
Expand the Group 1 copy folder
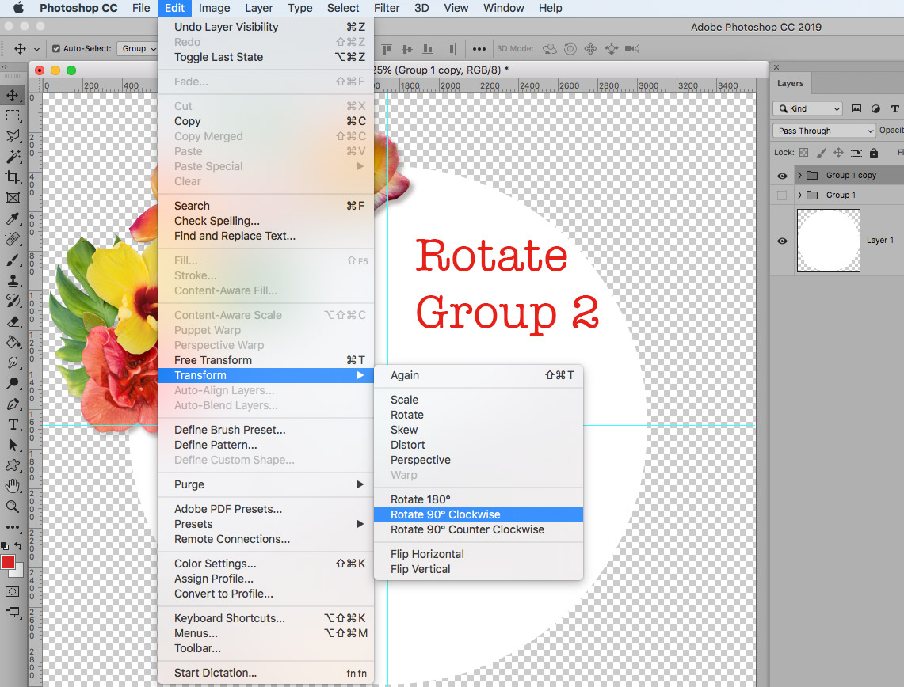click(x=799, y=175)
